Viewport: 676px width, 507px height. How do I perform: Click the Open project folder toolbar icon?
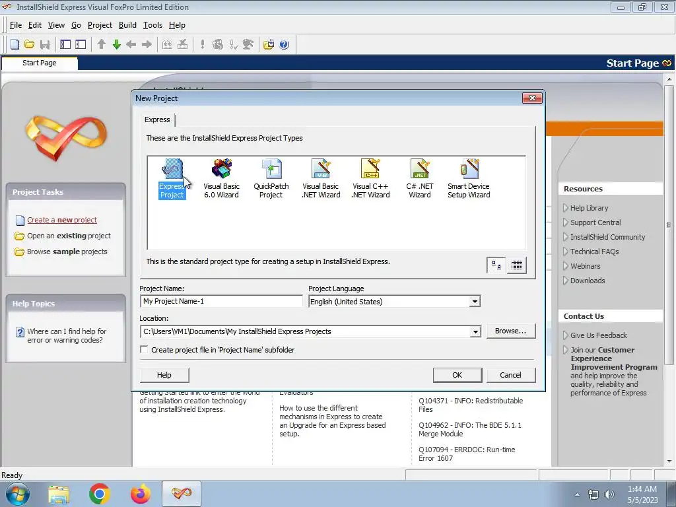pos(29,44)
